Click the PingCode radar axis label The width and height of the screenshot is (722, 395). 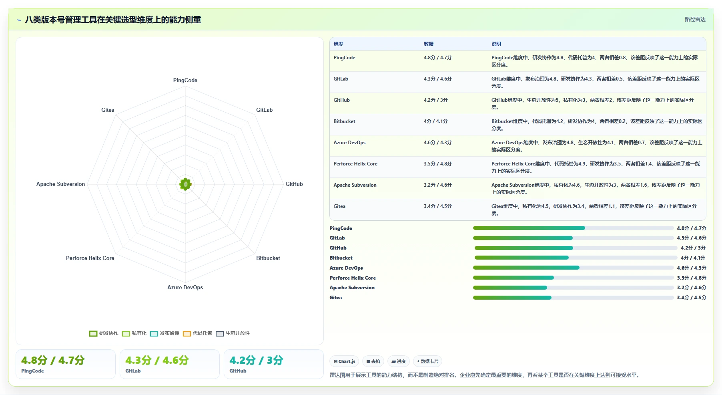coord(185,81)
